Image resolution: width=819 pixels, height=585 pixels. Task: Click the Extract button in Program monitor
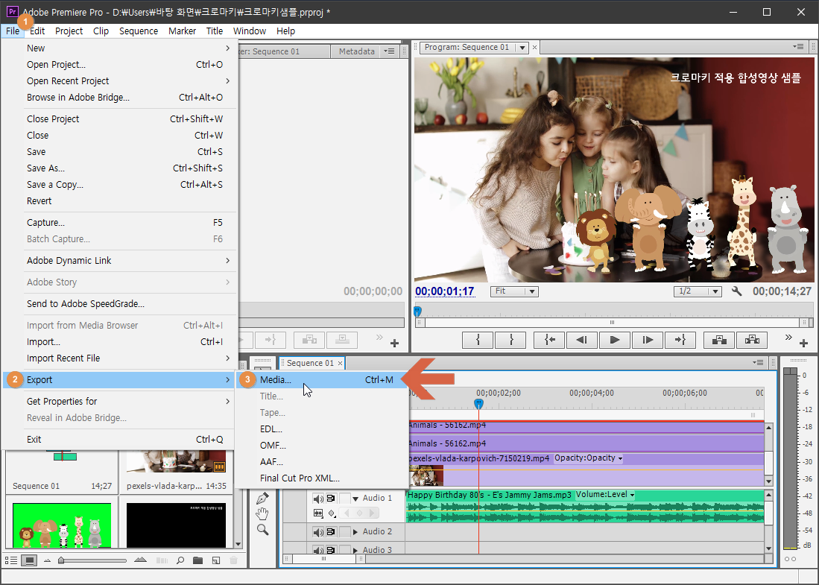pyautogui.click(x=752, y=340)
